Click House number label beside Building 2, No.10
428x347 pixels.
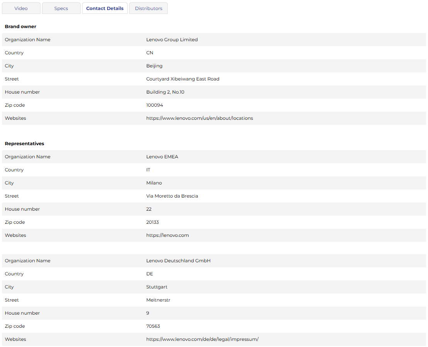click(22, 92)
